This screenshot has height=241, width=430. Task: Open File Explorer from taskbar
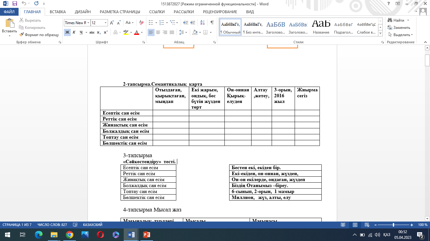pyautogui.click(x=54, y=234)
